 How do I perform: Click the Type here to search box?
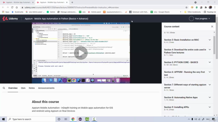pos(31,119)
